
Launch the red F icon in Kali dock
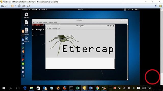(x=23, y=60)
